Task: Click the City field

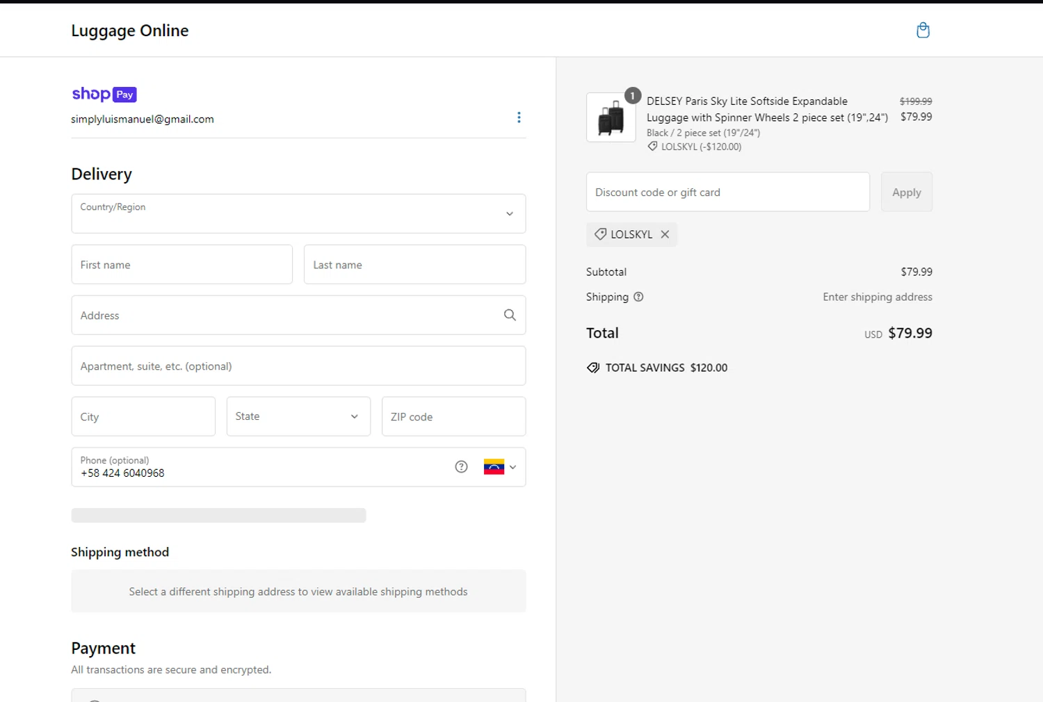Action: click(x=143, y=416)
